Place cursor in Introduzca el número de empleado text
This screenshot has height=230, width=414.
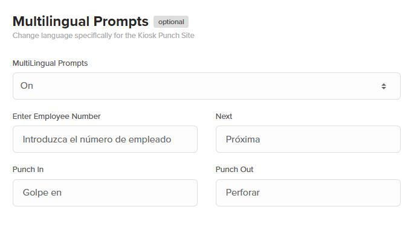[97, 139]
